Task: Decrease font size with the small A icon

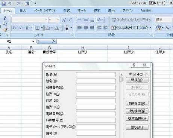Action: [x=70, y=20]
